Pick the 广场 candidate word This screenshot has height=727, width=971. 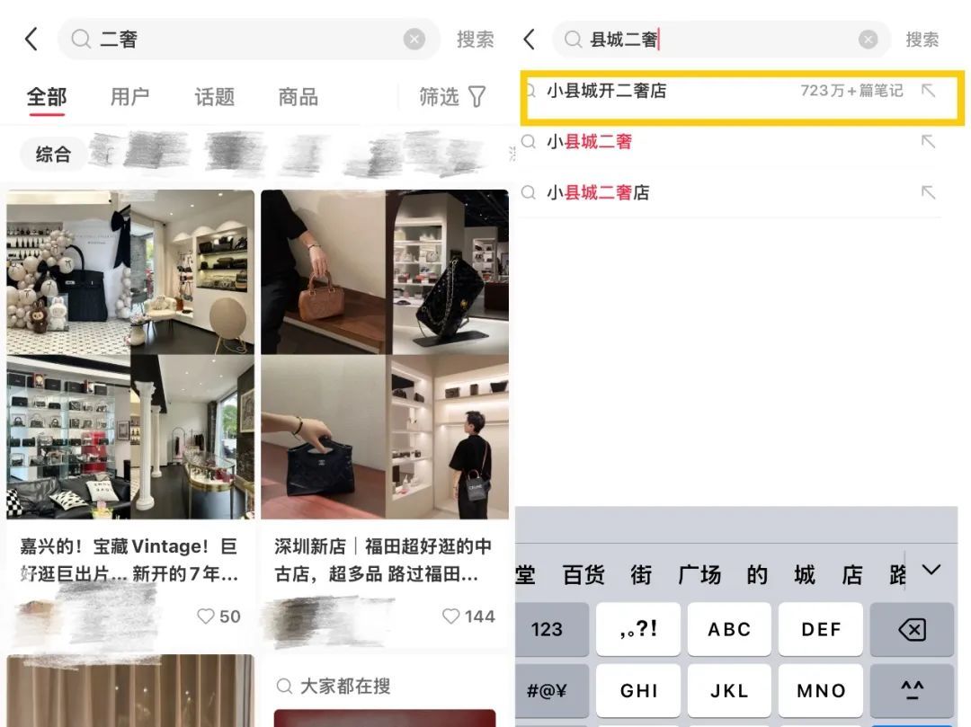pyautogui.click(x=699, y=575)
